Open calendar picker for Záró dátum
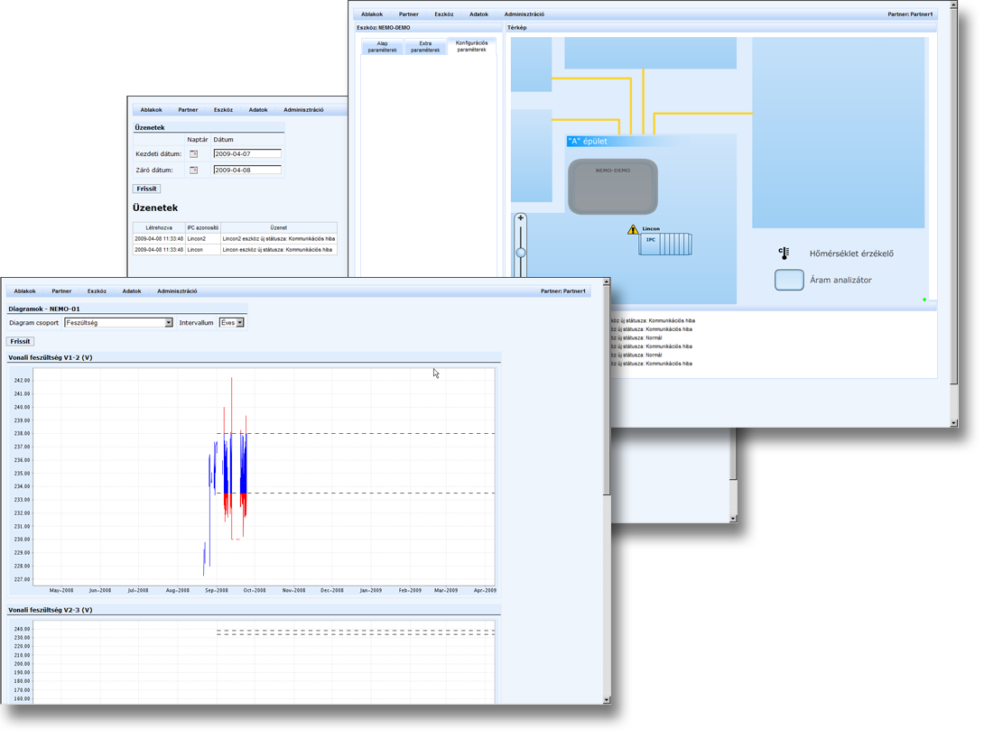Image resolution: width=984 pixels, height=738 pixels. [x=193, y=171]
